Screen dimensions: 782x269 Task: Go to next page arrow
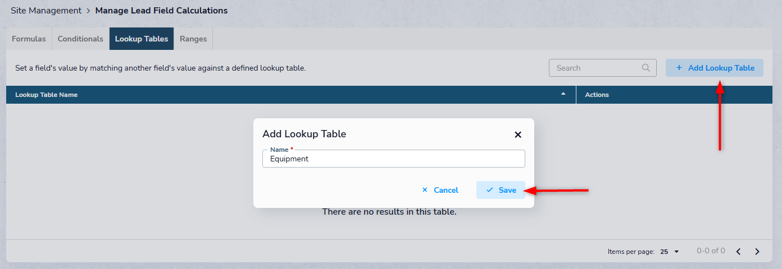(x=757, y=252)
